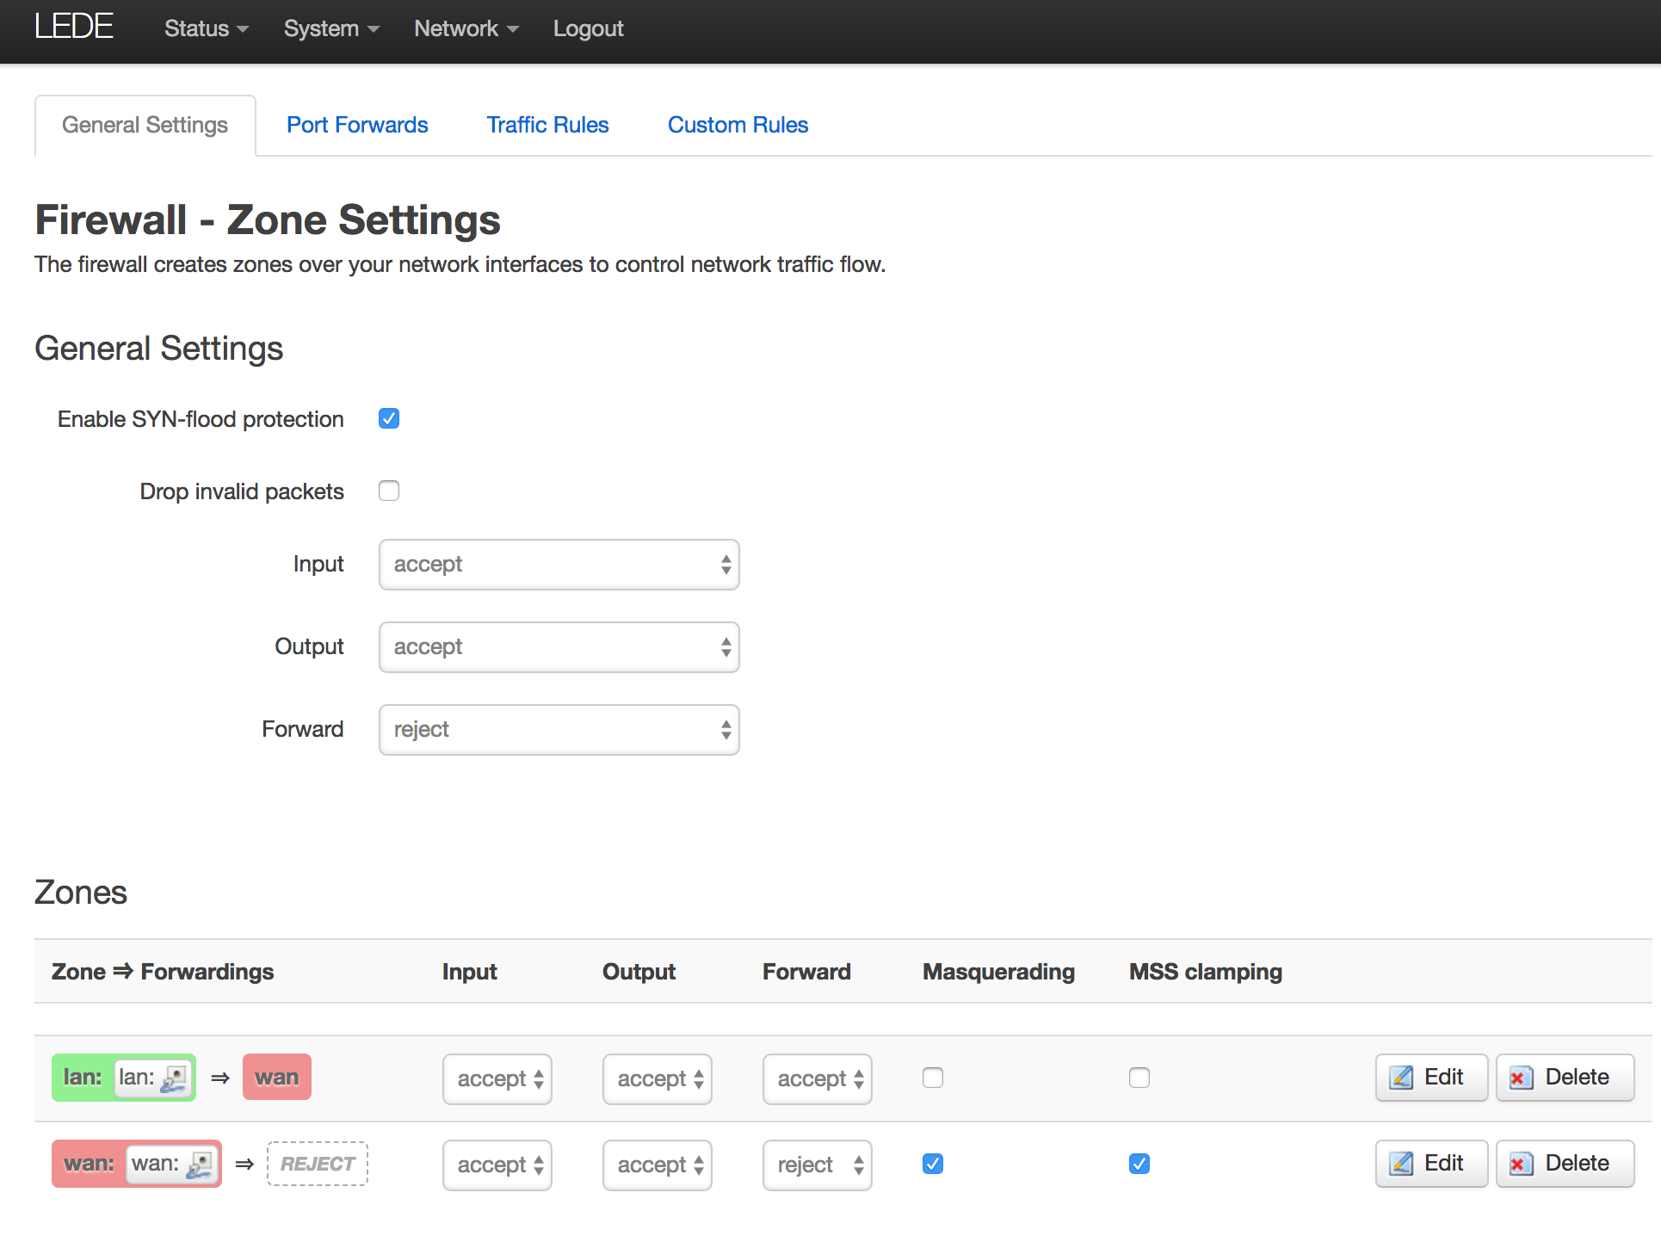Open wan zone Forward dropdown
1661x1236 pixels.
(x=817, y=1165)
